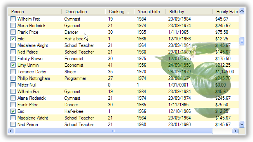Click Economist in the Umy Unmin row

tap(74, 65)
